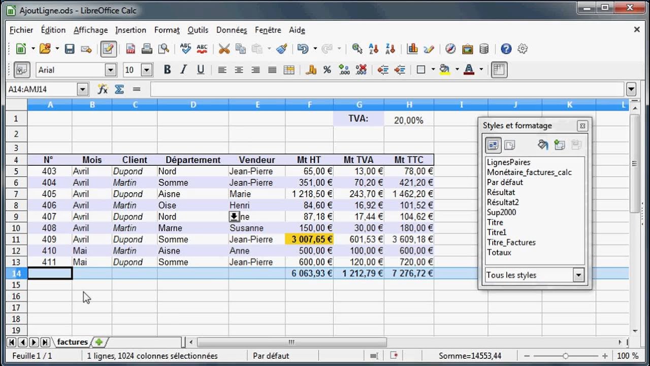Click the Sort Ascending icon
This screenshot has width=650, height=366.
point(374,49)
